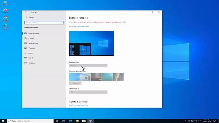219x123 pixels.
Task: Minimize the Settings window
Action: click(x=146, y=12)
